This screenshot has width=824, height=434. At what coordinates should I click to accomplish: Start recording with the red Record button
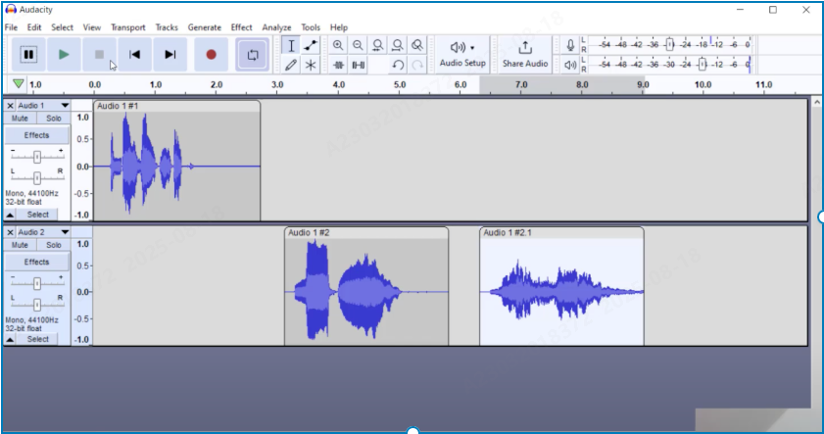(x=211, y=54)
